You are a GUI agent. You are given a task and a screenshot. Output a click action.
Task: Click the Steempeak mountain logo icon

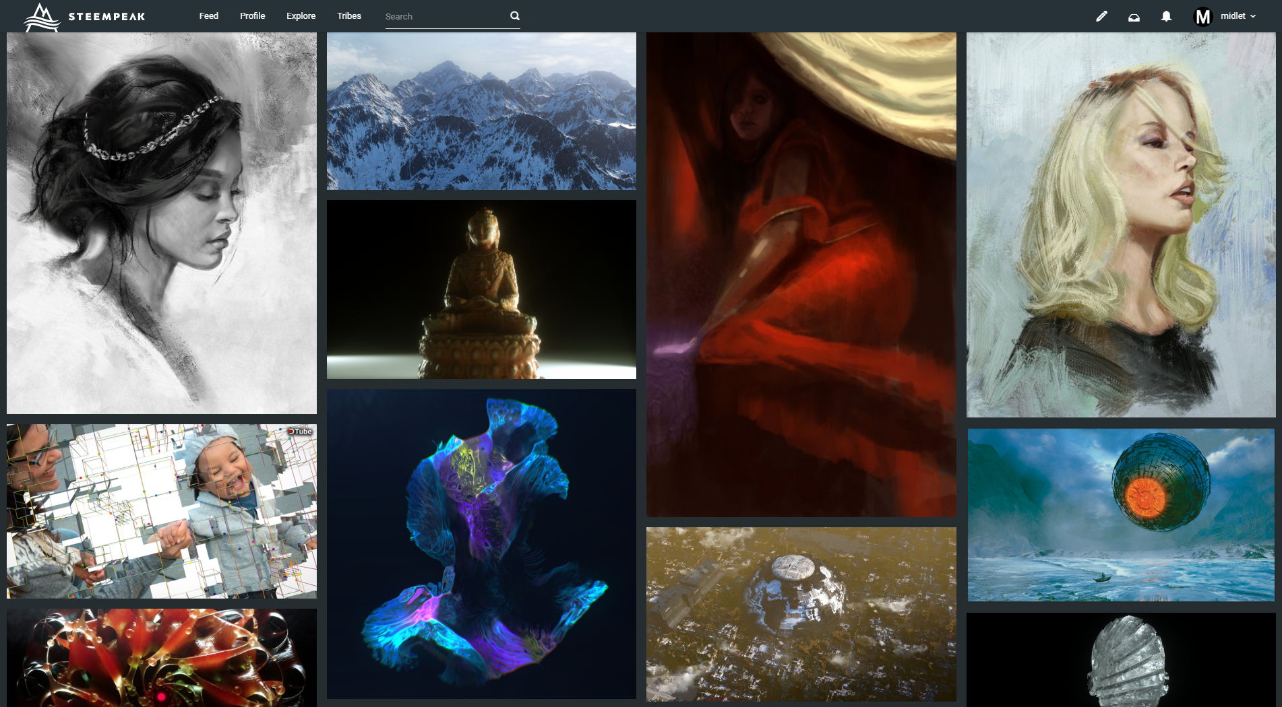(42, 17)
